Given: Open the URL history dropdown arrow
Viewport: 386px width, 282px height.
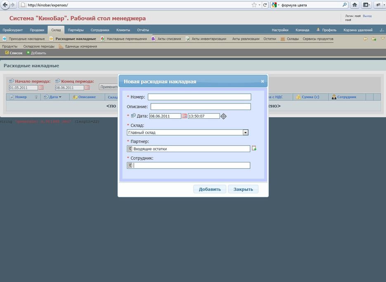Looking at the screenshot, I should coord(259,5).
